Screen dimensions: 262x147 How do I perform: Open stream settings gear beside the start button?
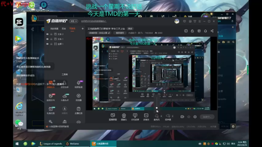click(x=195, y=117)
